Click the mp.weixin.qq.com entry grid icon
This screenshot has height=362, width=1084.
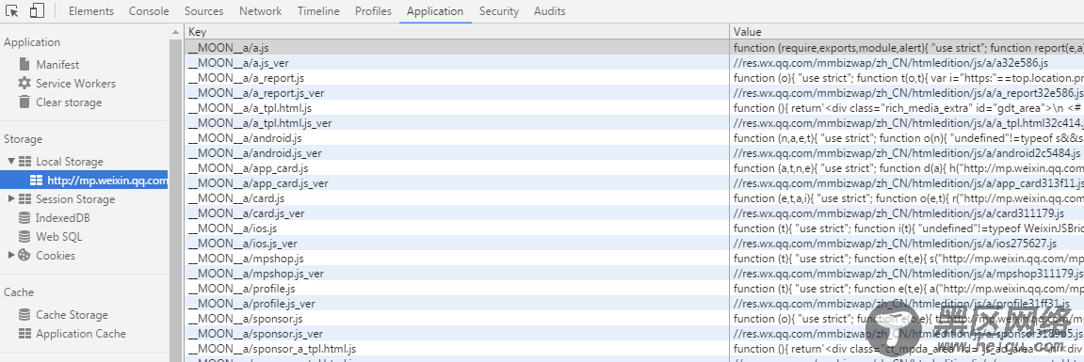[x=37, y=181]
